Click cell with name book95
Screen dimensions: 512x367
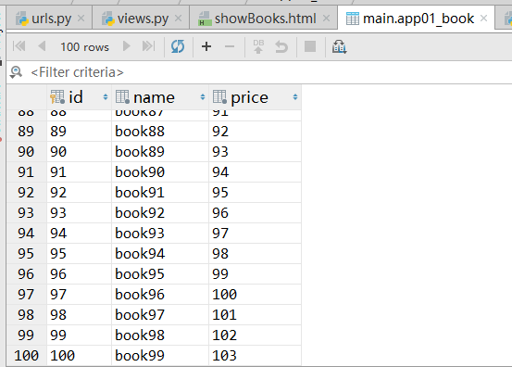coord(160,274)
